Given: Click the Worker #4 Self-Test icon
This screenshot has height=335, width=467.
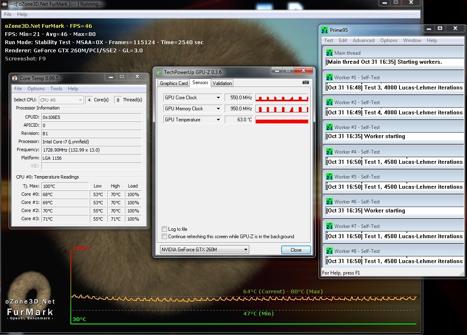Looking at the screenshot, I should tap(329, 152).
